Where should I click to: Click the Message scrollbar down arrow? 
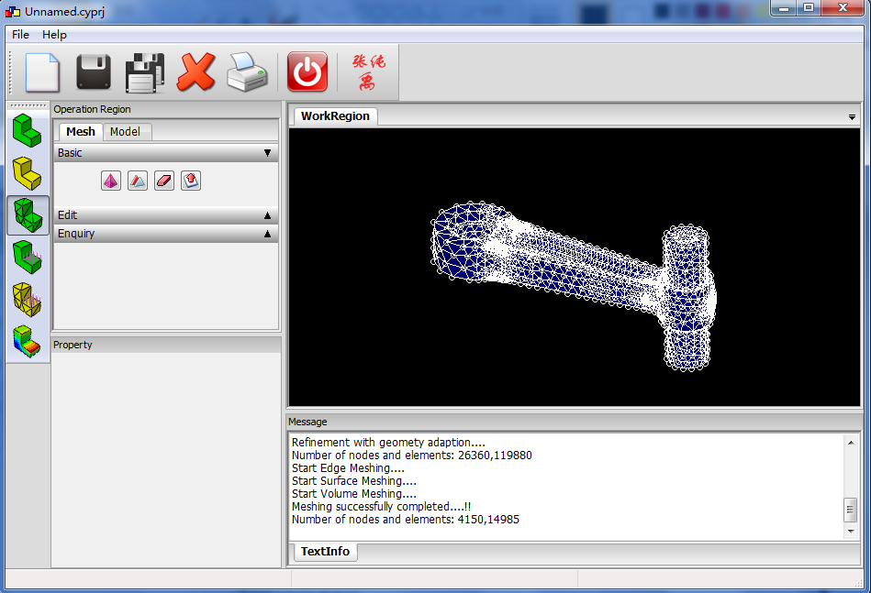[851, 532]
